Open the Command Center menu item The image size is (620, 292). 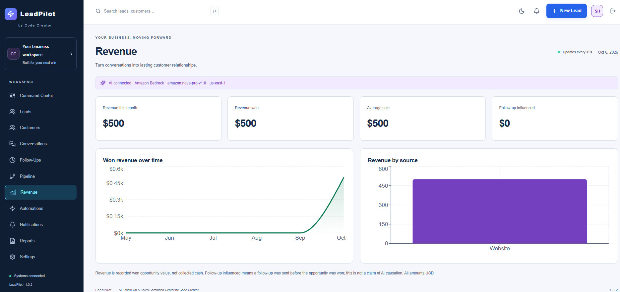pos(40,96)
